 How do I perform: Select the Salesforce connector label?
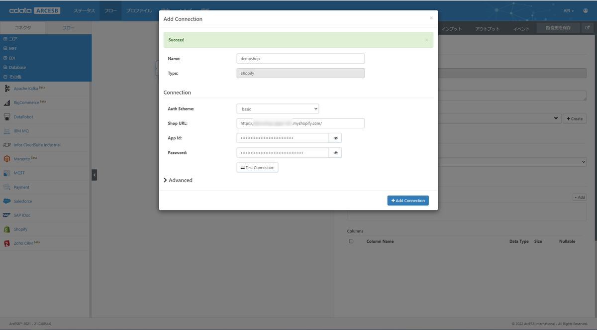[x=23, y=201]
